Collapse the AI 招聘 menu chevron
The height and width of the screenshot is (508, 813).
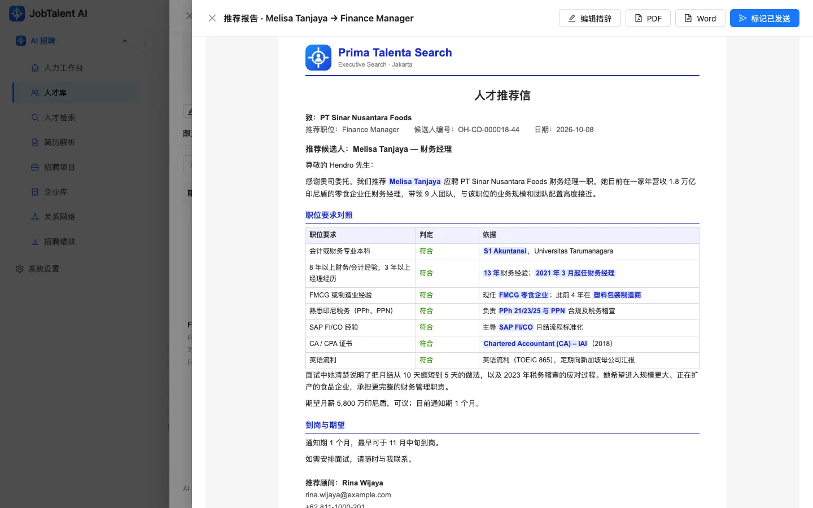tap(125, 41)
